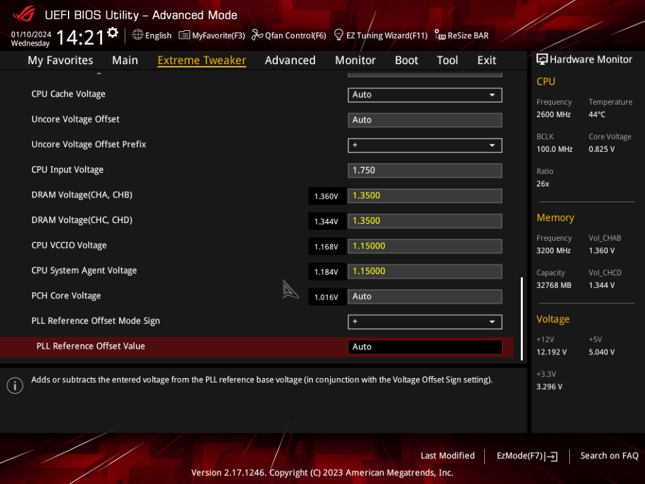Switch to the Main tab

125,60
